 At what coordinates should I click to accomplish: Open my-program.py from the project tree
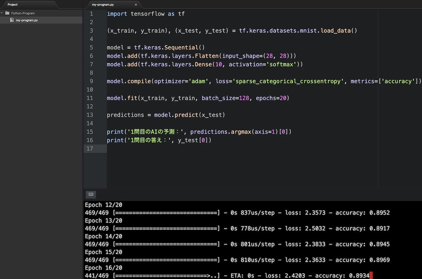(27, 20)
